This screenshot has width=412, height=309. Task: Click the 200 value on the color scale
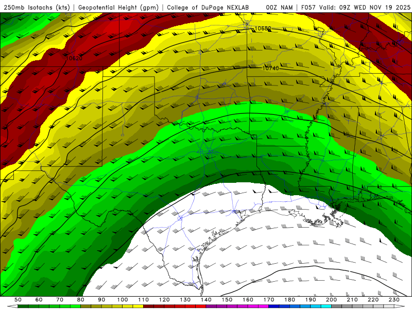coord(331,300)
